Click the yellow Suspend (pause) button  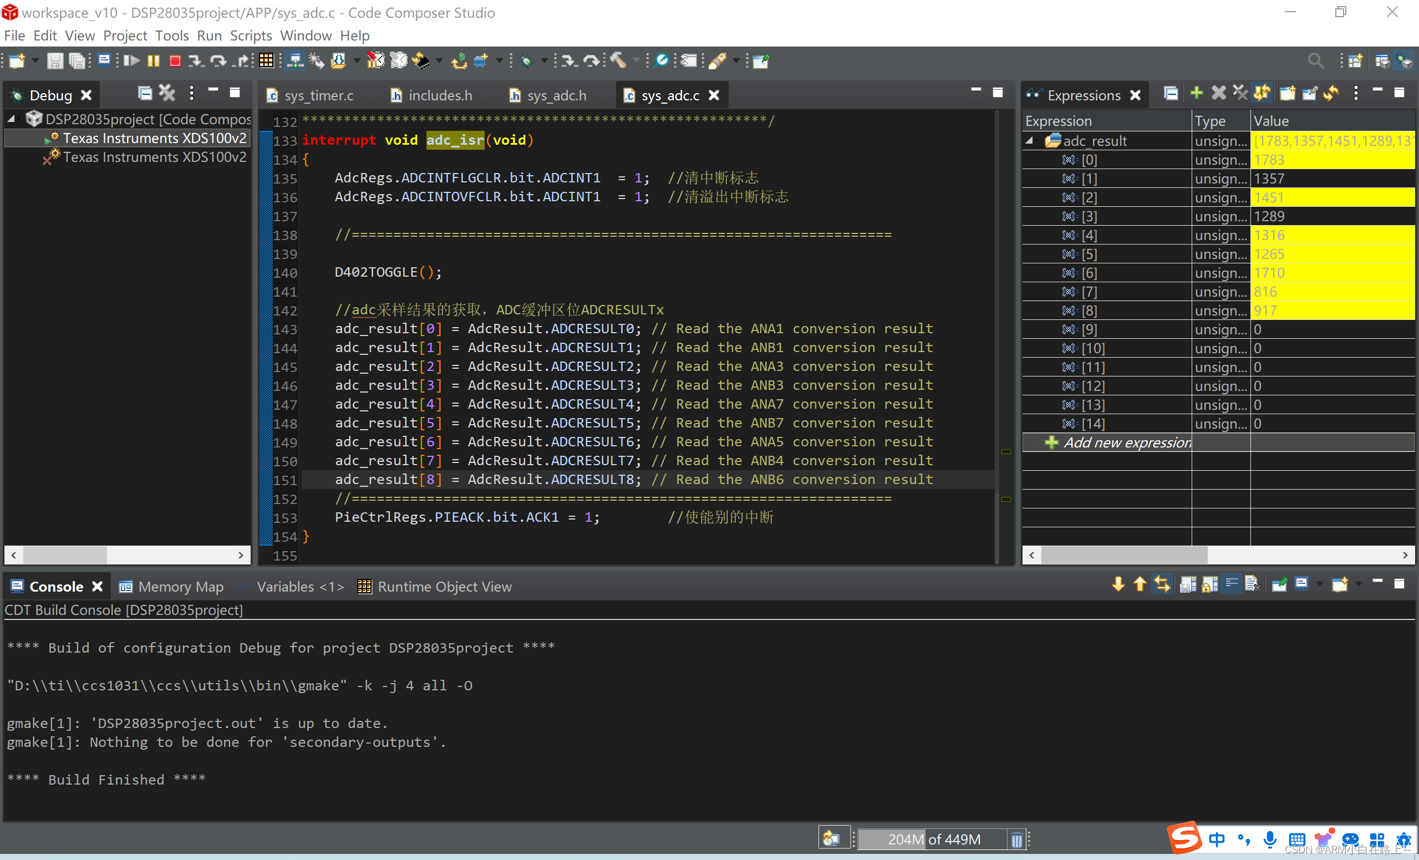pyautogui.click(x=153, y=61)
